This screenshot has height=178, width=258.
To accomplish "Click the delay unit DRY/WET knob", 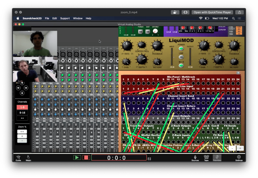I will tap(155, 31).
